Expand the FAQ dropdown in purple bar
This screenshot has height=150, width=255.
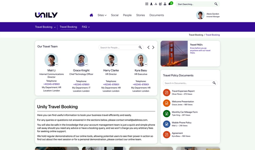(x=86, y=27)
